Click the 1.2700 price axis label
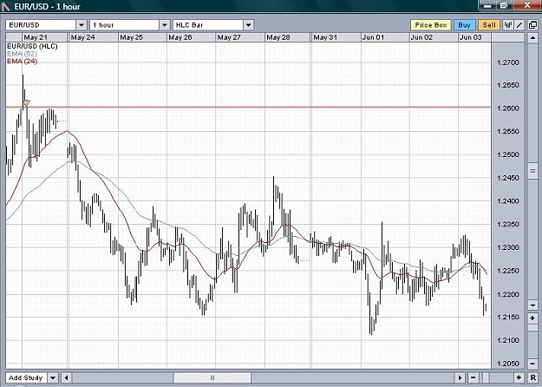Screen dimensions: 542x387 (x=508, y=62)
